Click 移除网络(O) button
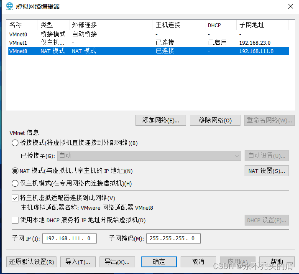 click(215, 120)
